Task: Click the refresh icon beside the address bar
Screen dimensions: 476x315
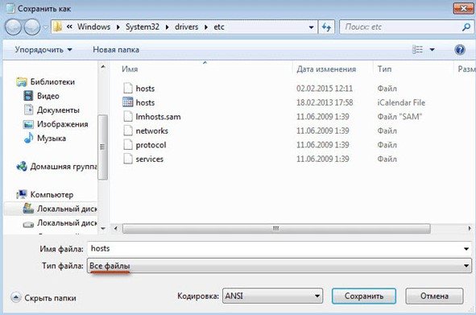Action: click(326, 27)
